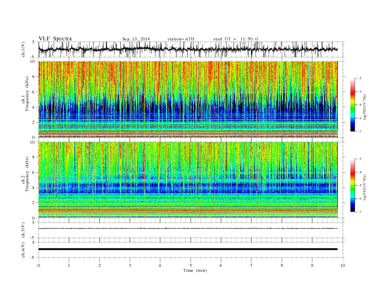386x298 pixels.
Task: Click time axis tick label "6"
Action: pos(221,265)
